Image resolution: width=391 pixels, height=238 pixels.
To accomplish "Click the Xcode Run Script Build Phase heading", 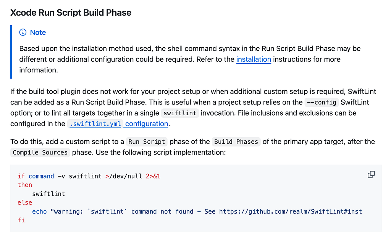I will (71, 13).
